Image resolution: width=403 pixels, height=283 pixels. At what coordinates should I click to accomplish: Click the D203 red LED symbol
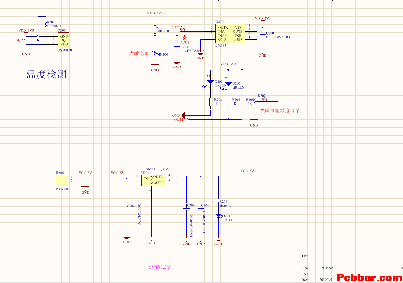pos(218,216)
